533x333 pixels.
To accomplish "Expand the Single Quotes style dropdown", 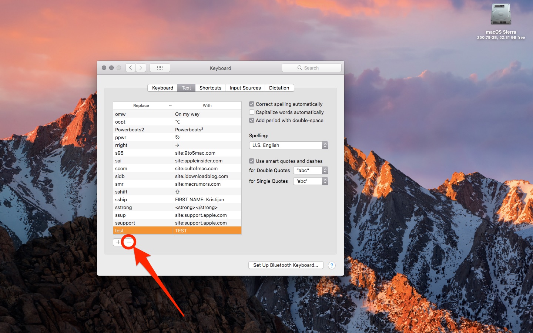I will point(311,181).
